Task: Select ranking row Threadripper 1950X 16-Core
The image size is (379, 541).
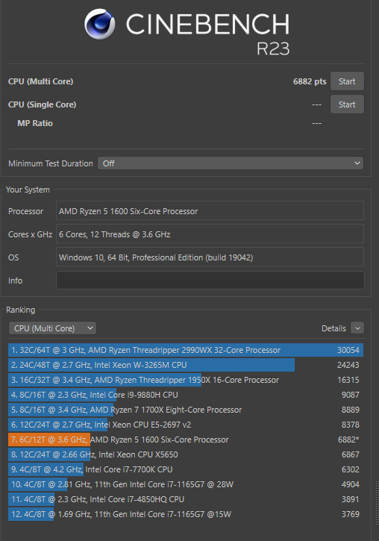Action: tap(186, 380)
